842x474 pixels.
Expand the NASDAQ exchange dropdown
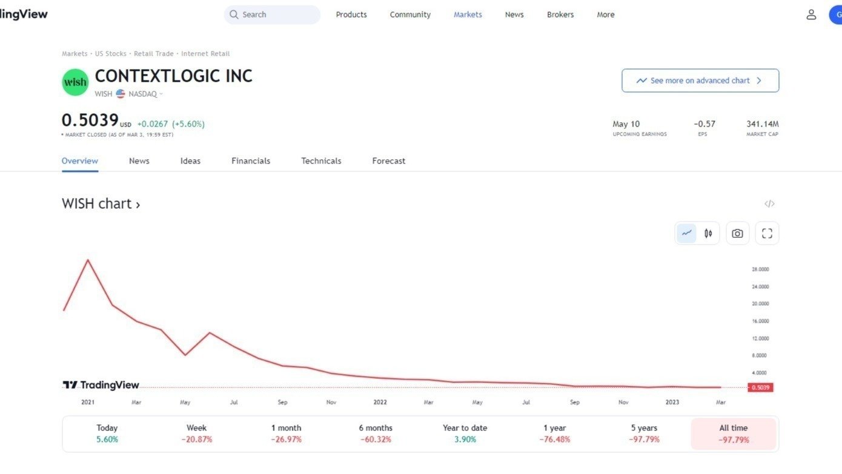pos(144,94)
